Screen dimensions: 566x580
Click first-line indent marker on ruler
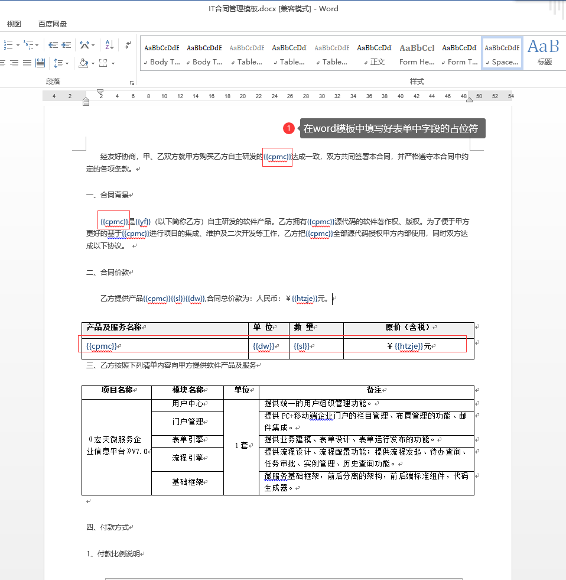pos(100,92)
